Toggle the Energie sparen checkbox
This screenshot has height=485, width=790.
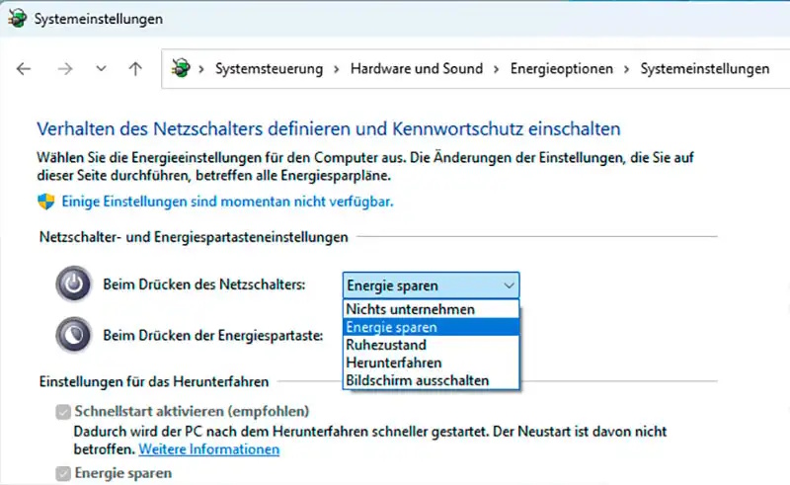(x=63, y=473)
